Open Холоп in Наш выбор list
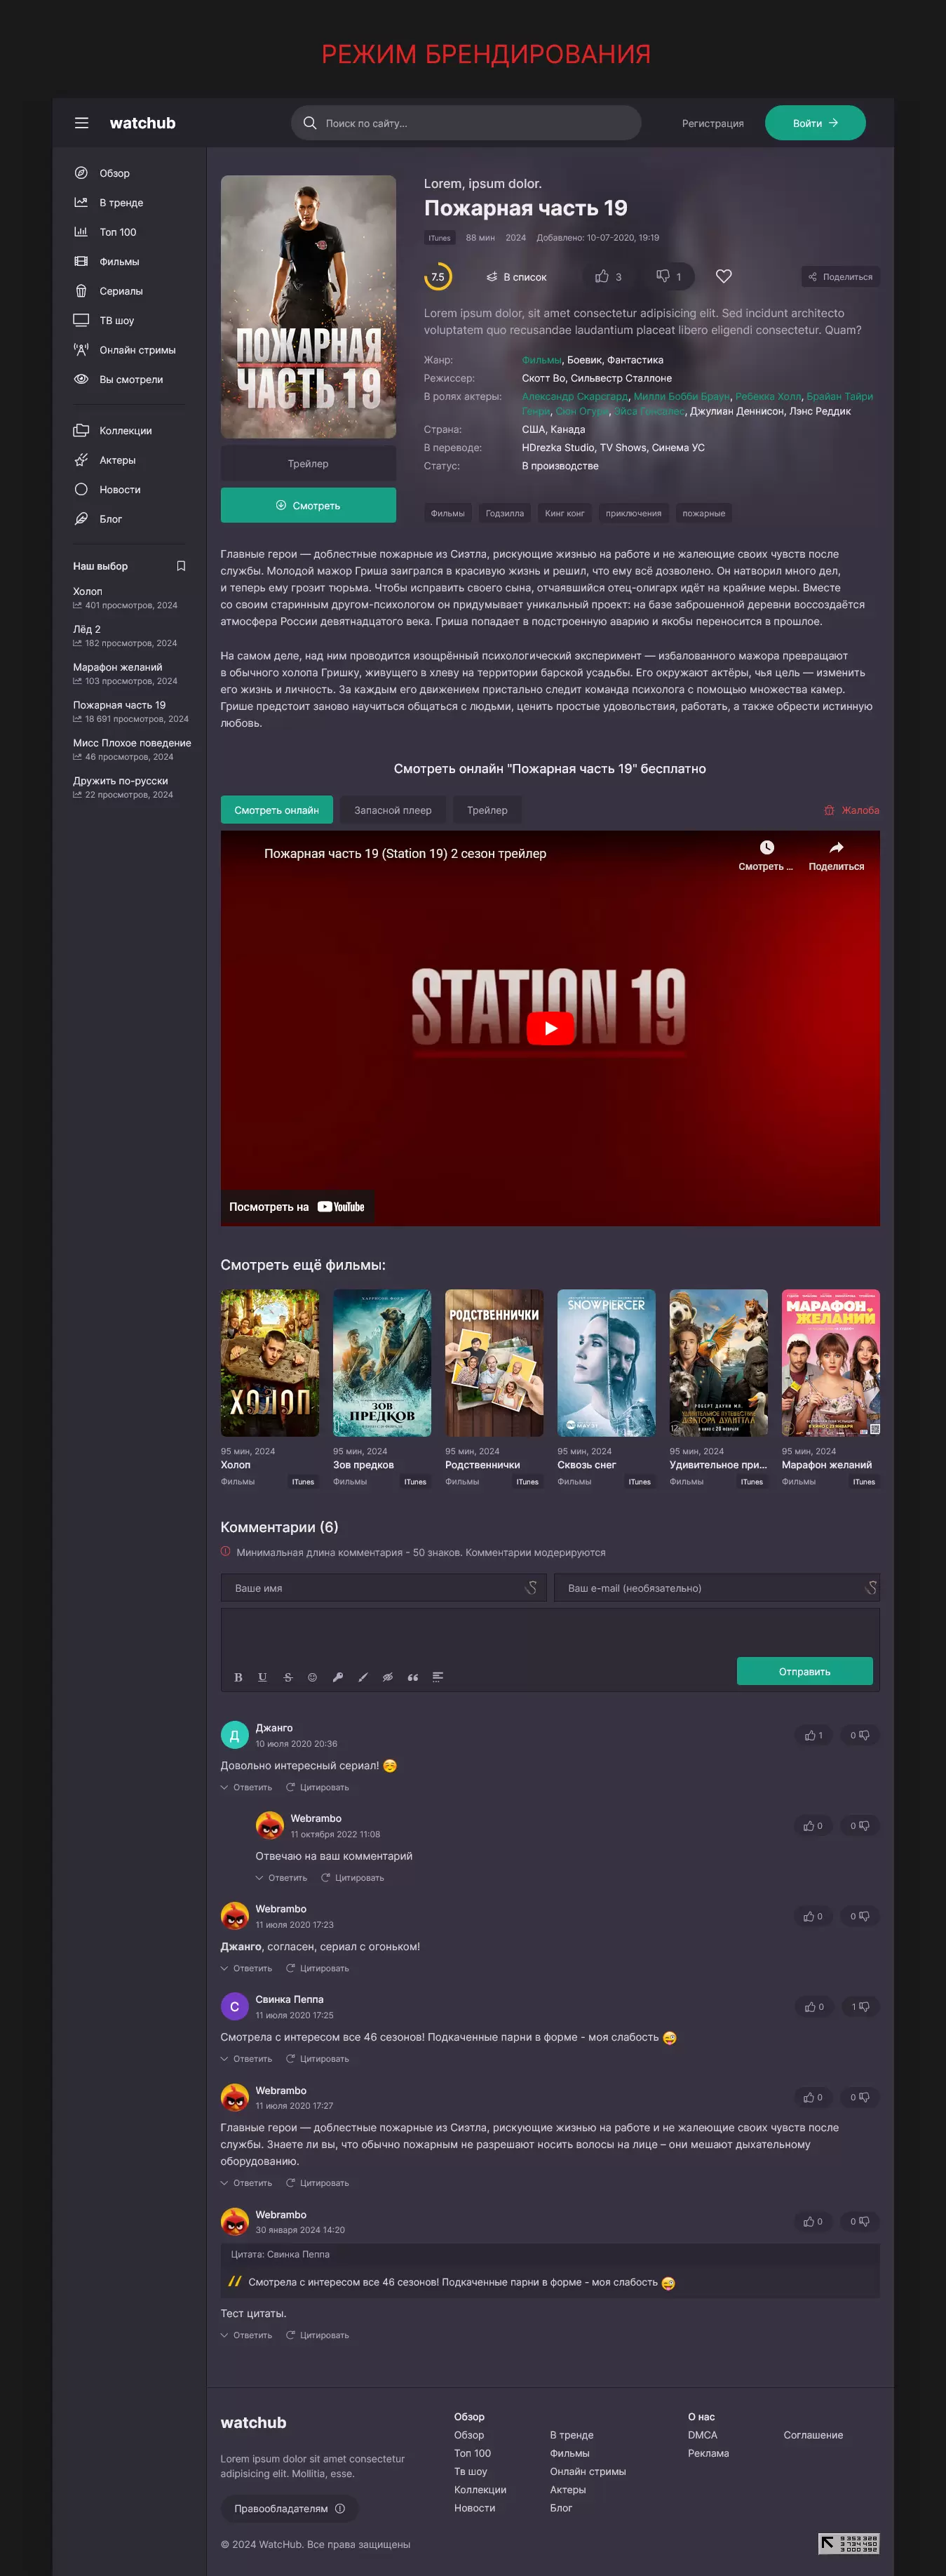Image resolution: width=946 pixels, height=2576 pixels. (88, 591)
